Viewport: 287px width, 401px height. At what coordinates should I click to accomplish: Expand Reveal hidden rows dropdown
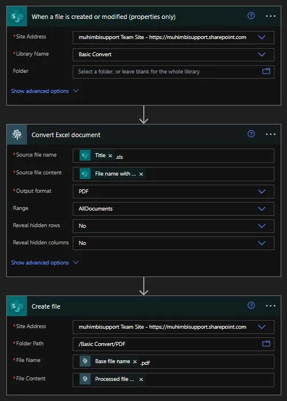tap(262, 226)
